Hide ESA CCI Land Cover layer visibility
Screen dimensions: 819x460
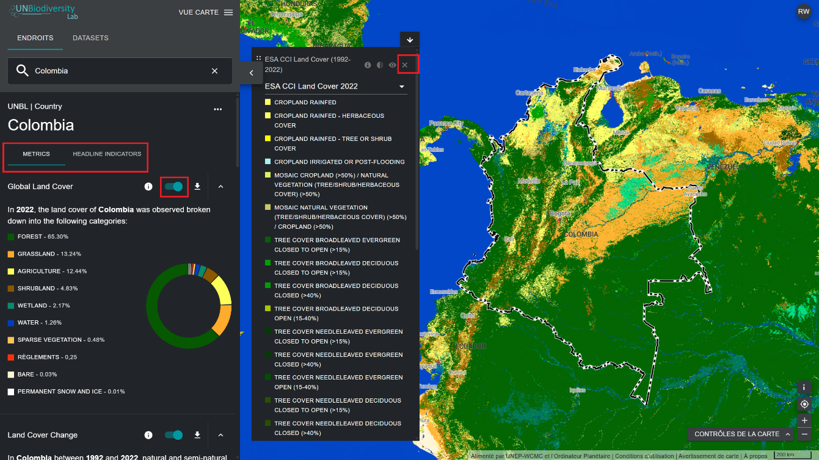pos(392,65)
